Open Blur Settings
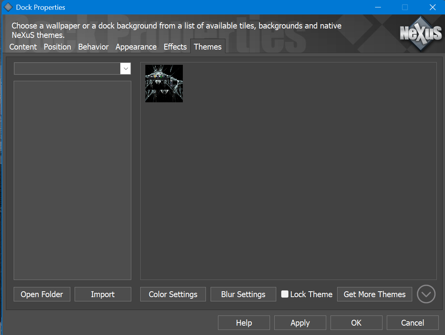Viewport: 445px width, 335px height. point(243,294)
